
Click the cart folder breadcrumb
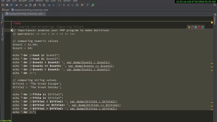[6, 10]
